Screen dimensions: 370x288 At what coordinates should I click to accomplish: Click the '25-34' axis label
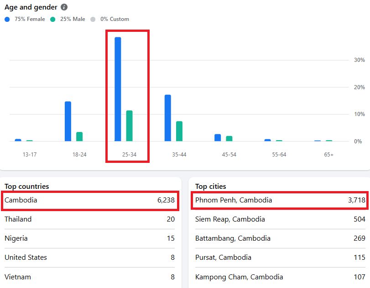[x=129, y=155]
